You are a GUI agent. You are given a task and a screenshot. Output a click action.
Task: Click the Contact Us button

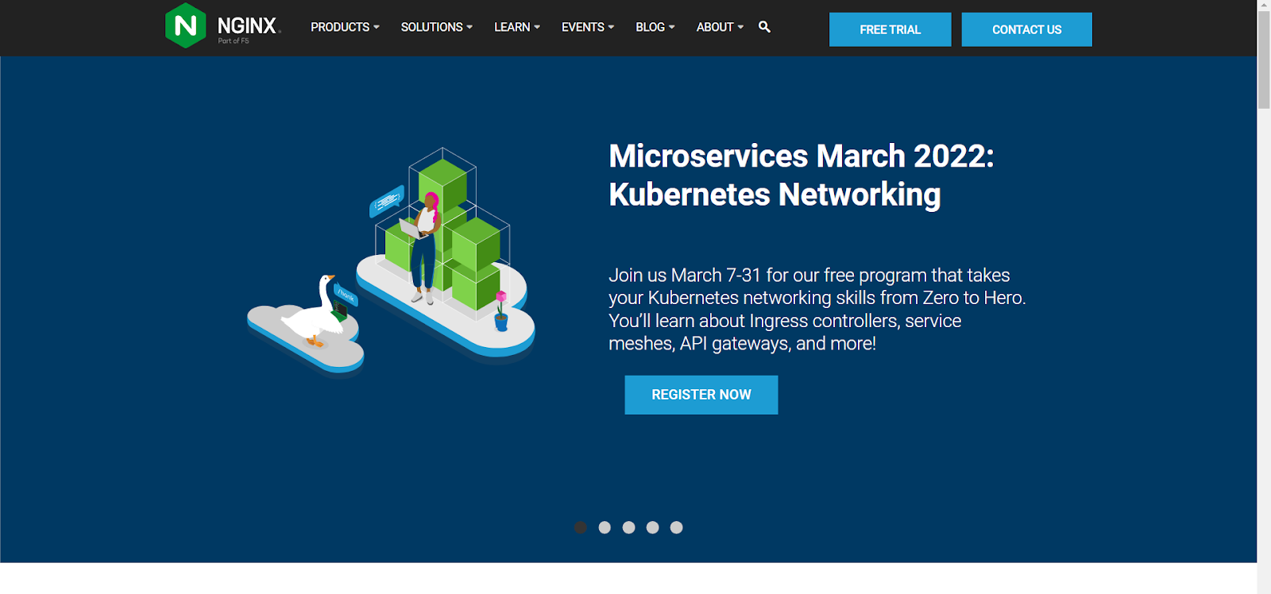coord(1026,29)
